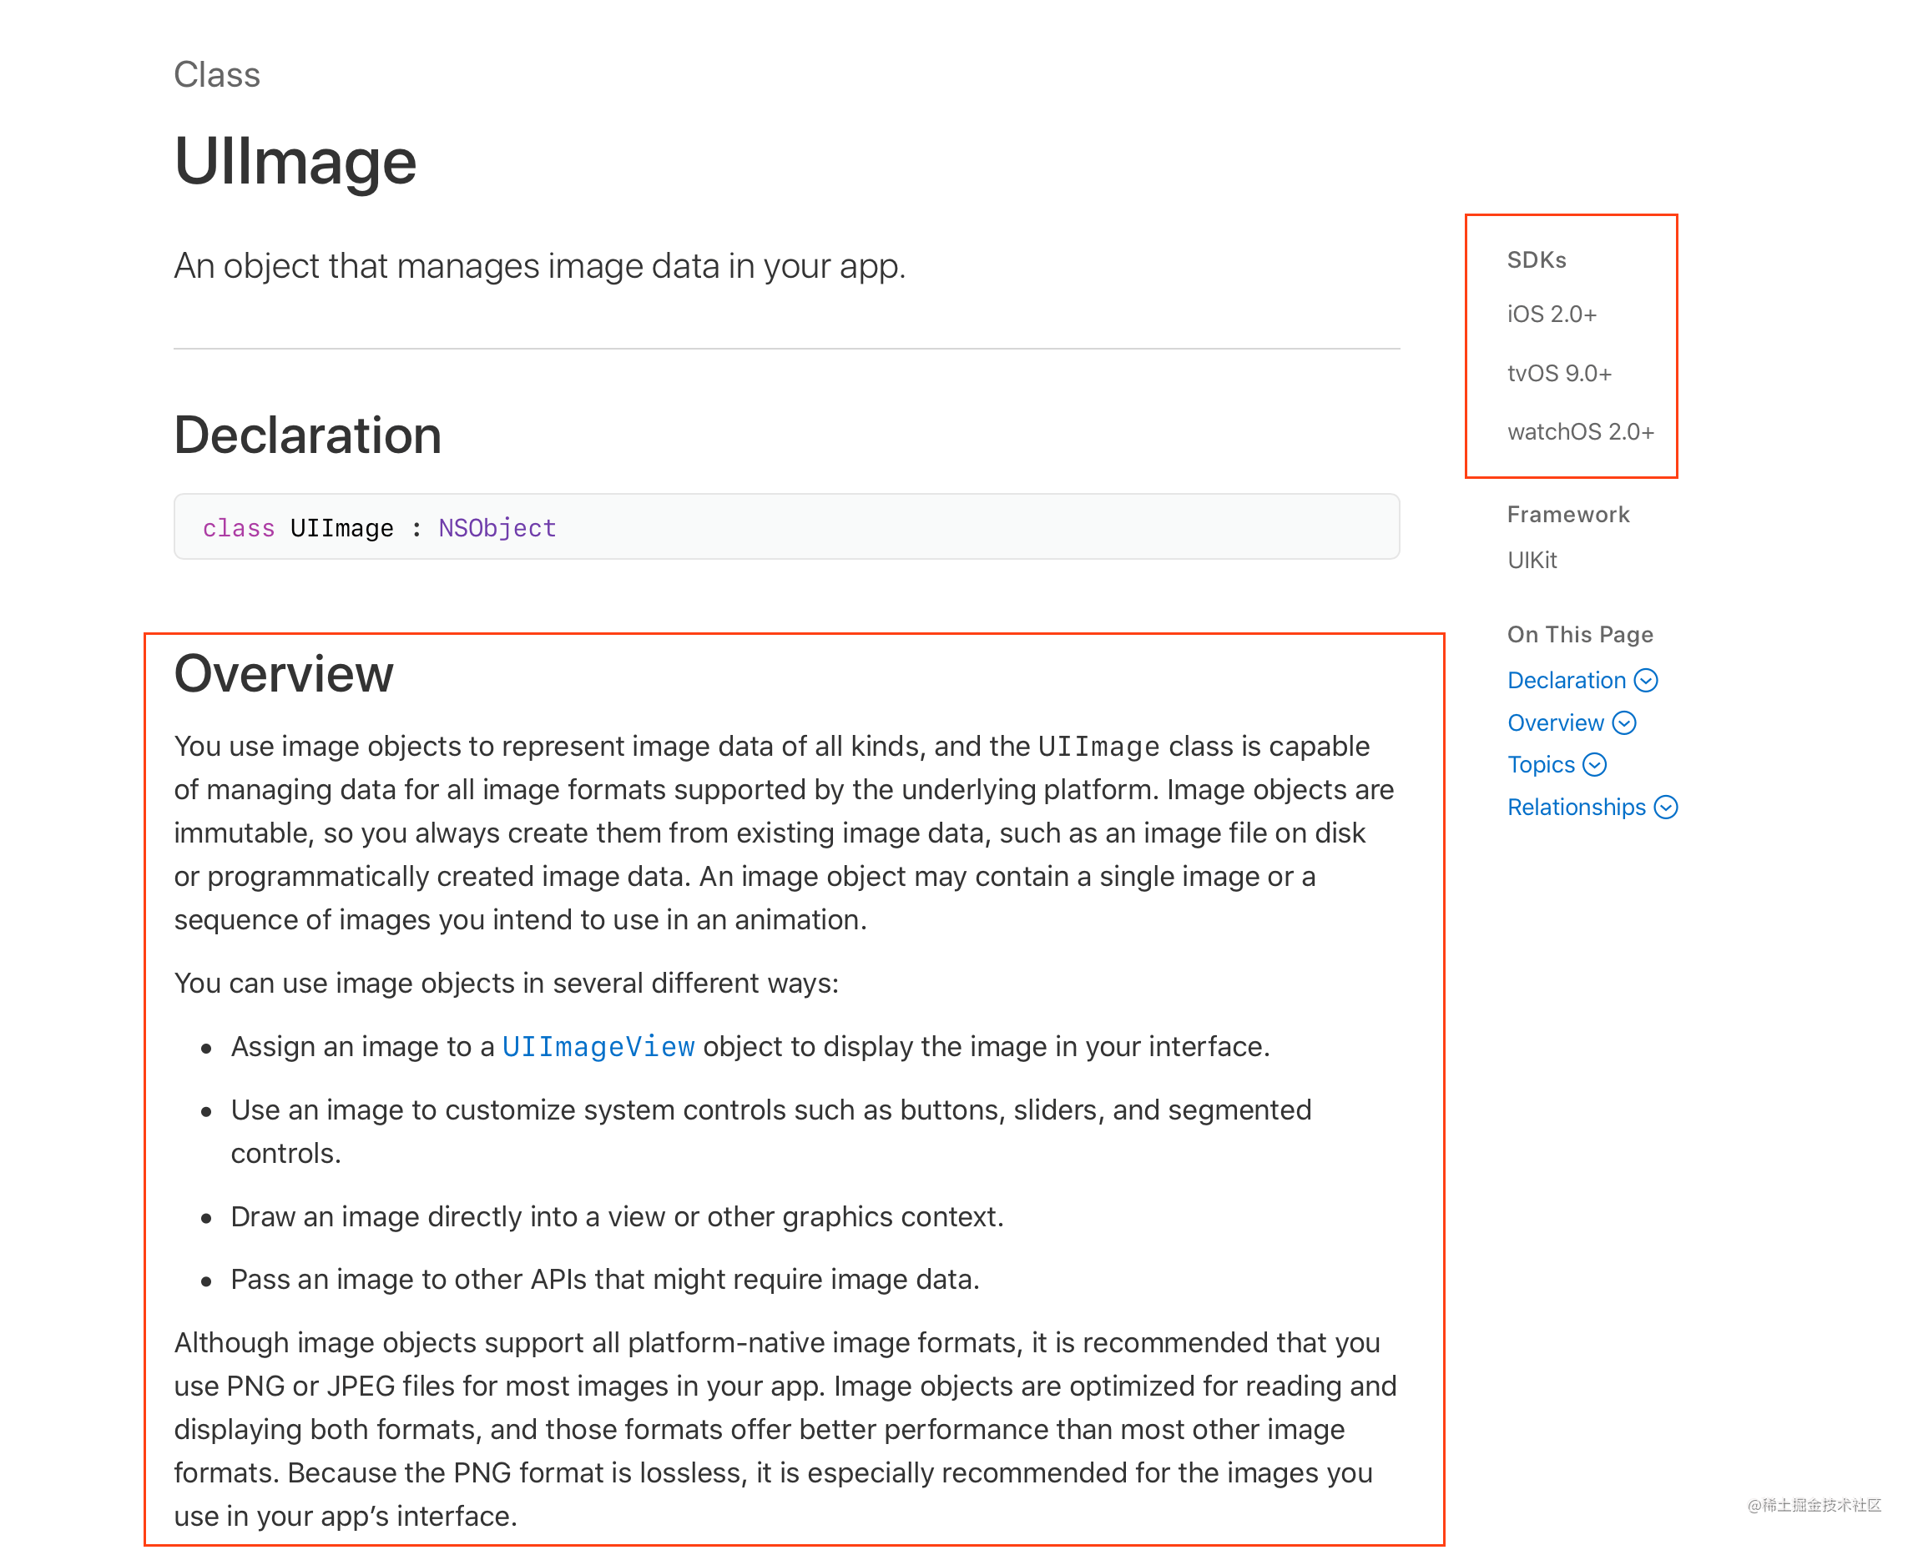Click the 'Class' eyebrow label
Screen dimensions: 1918x1550
(216, 75)
